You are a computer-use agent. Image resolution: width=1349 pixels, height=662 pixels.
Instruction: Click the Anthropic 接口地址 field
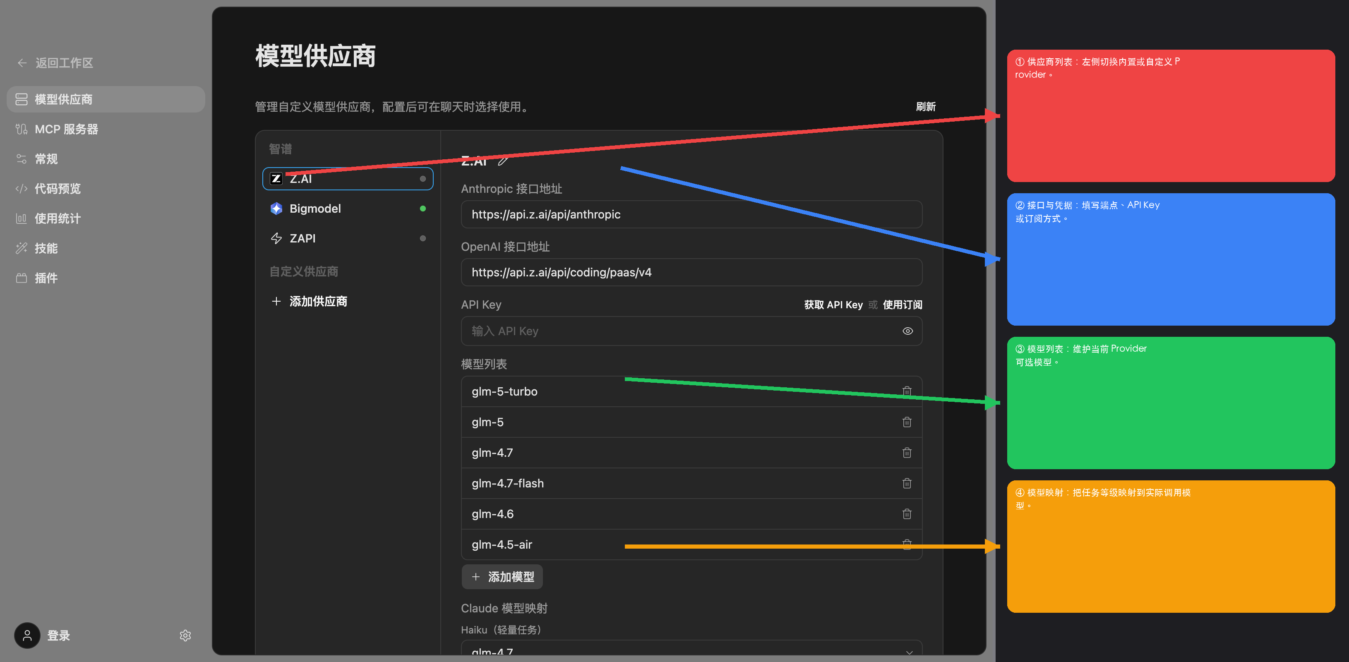pos(691,214)
